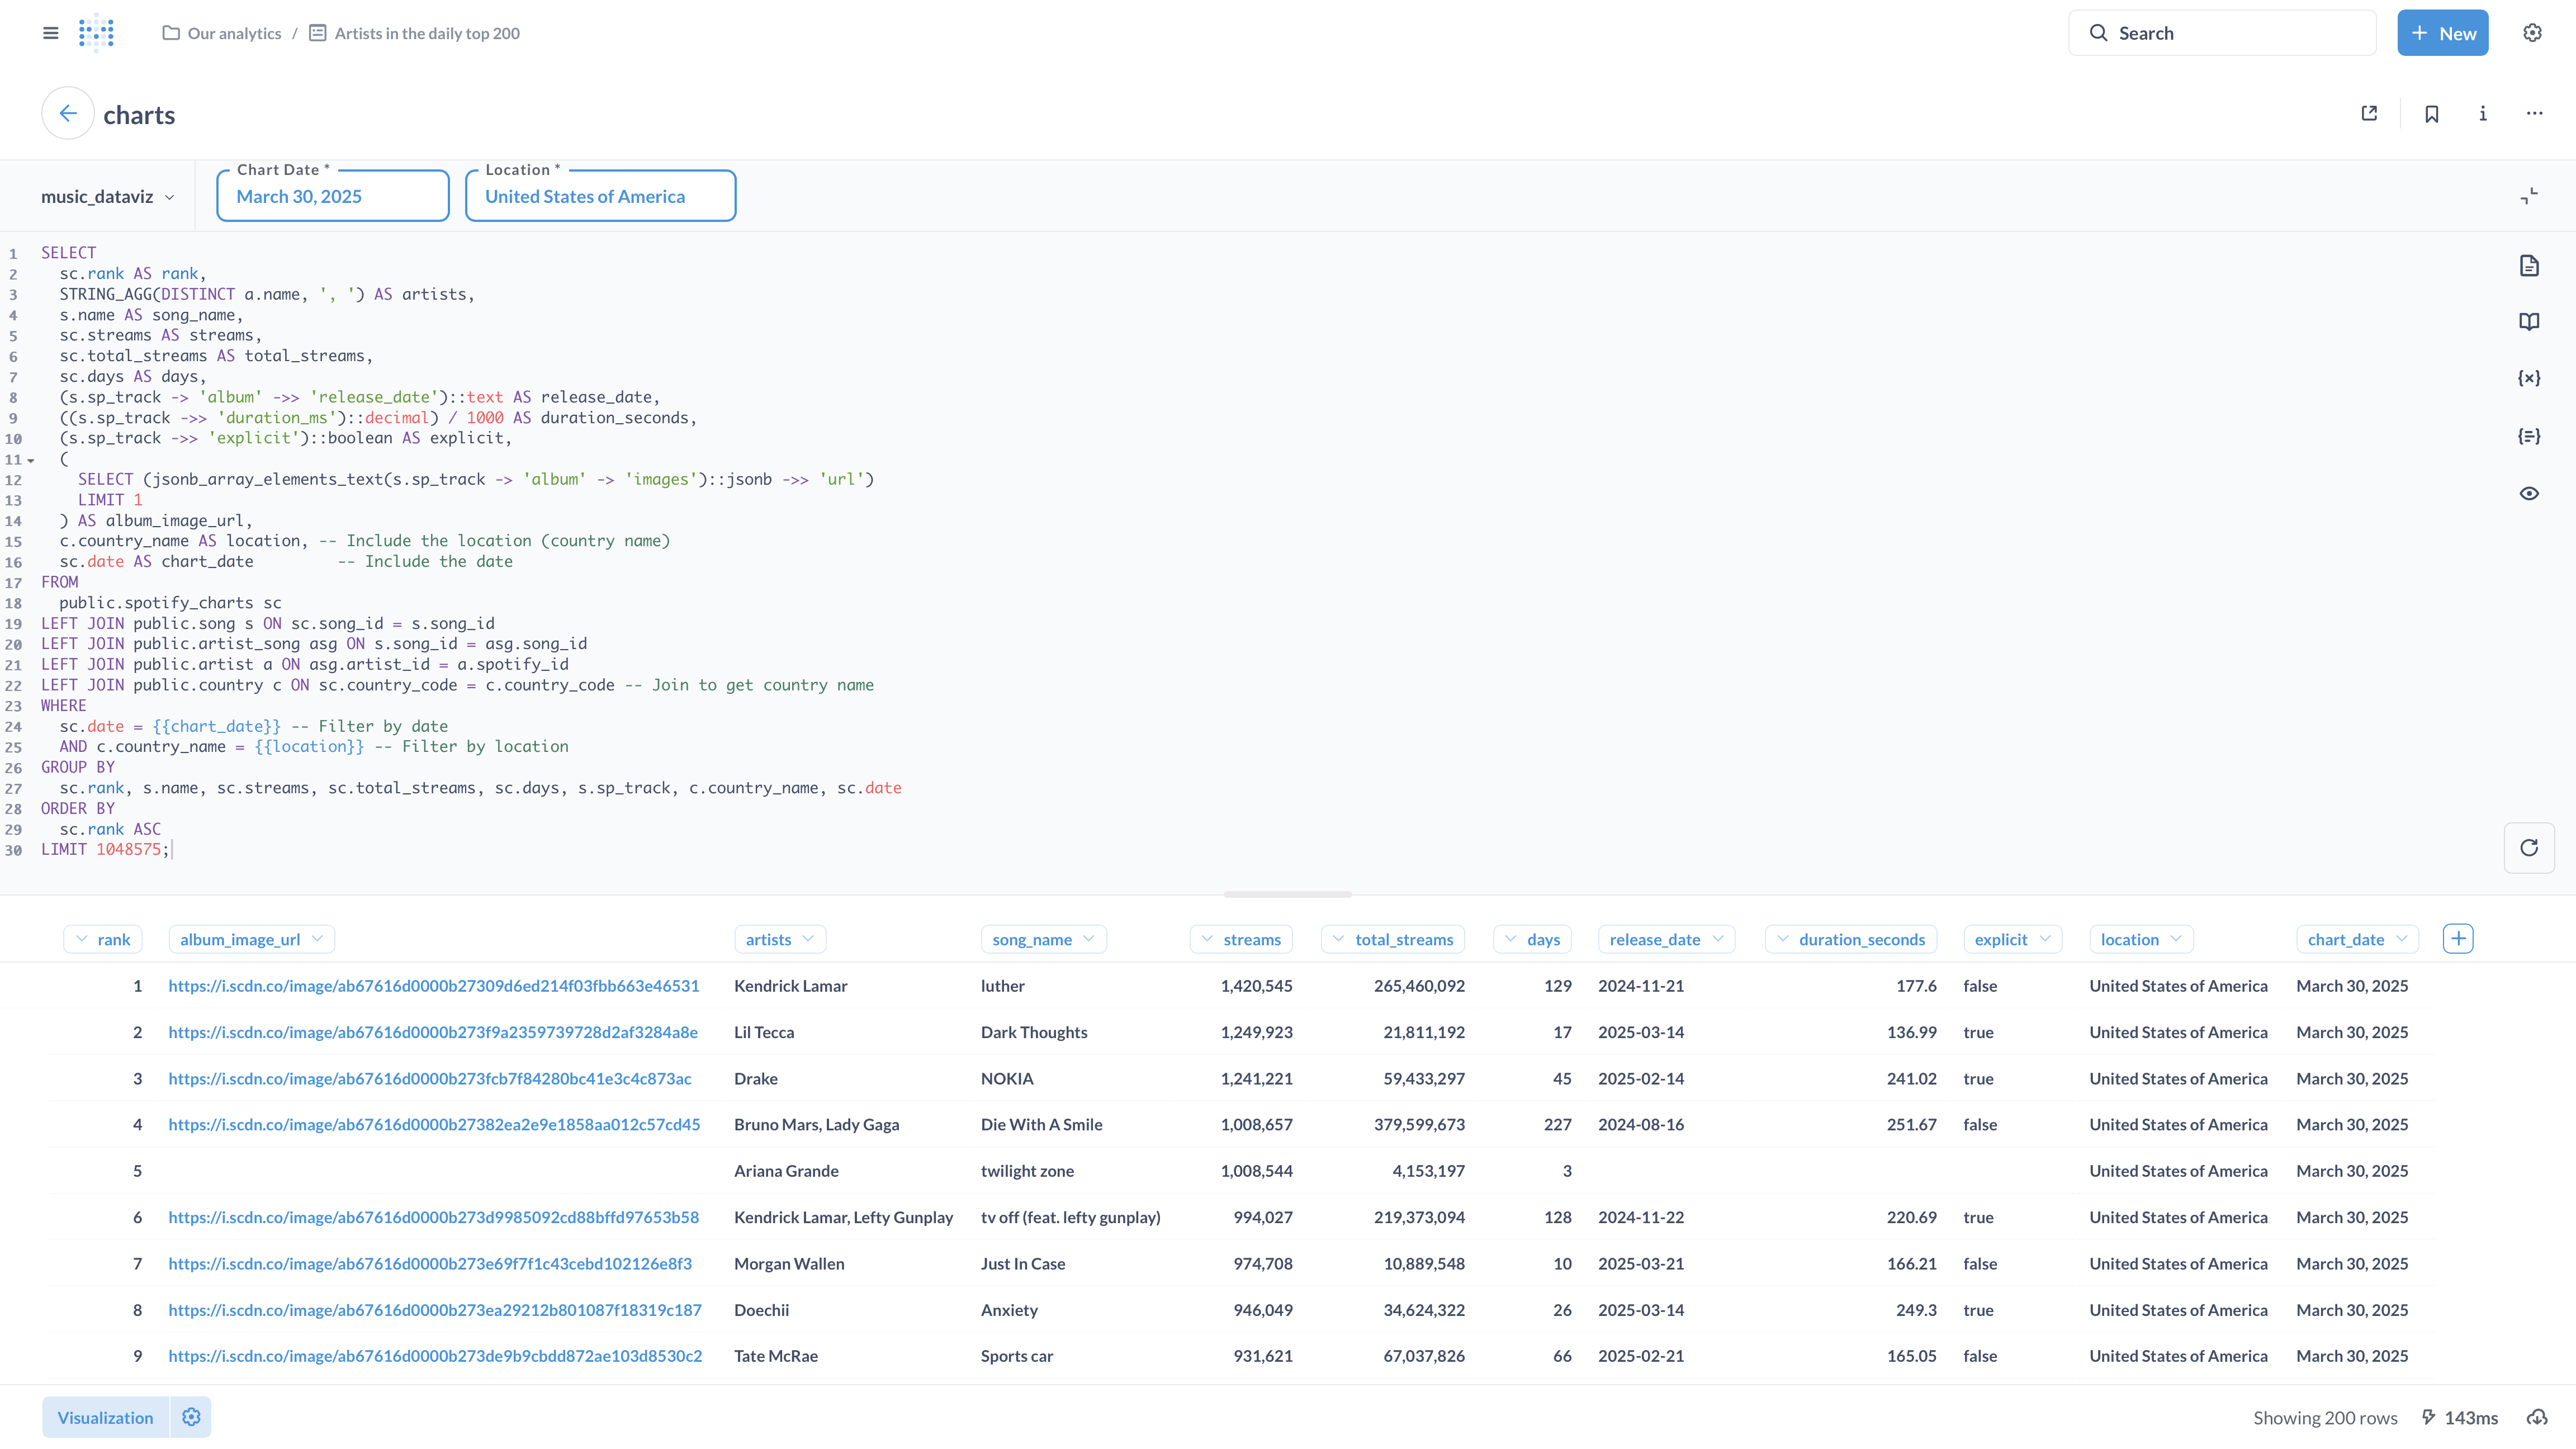Click the run query refresh button
Viewport: 2576px width, 1449px height.
2528,848
